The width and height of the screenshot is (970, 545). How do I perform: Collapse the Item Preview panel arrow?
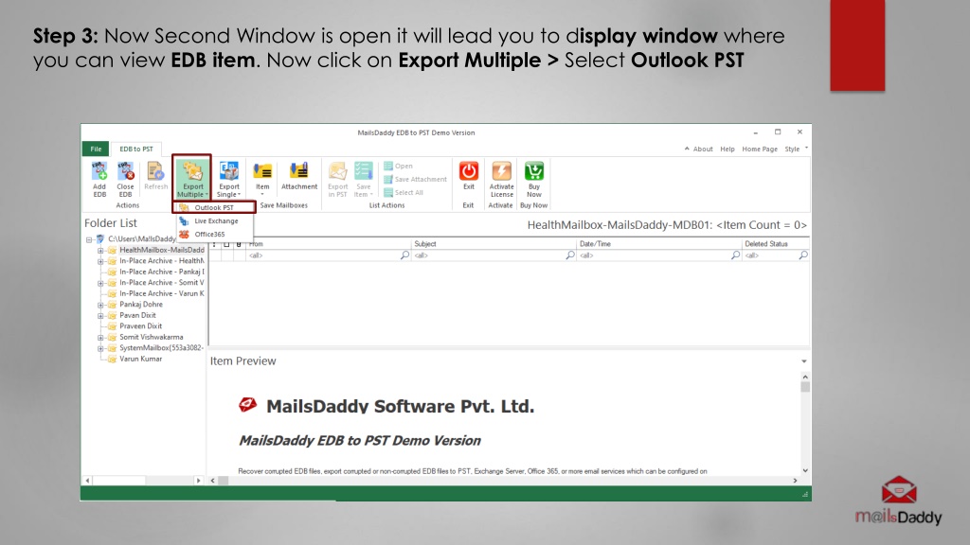click(804, 361)
